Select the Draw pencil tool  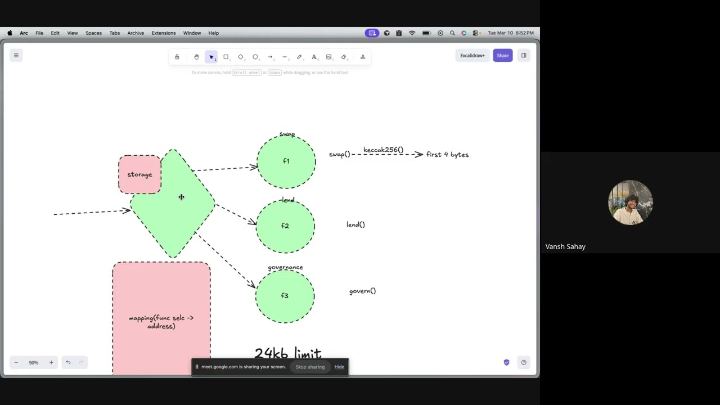tap(299, 57)
